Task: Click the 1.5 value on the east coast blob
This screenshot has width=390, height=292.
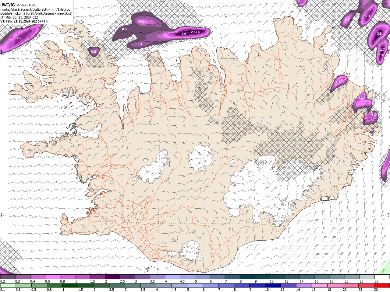Action: point(374,115)
